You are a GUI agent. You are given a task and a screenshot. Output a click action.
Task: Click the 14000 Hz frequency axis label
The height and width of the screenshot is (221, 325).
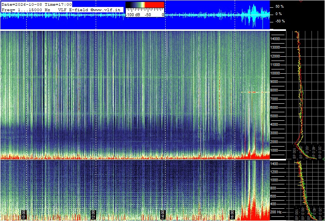275,39
